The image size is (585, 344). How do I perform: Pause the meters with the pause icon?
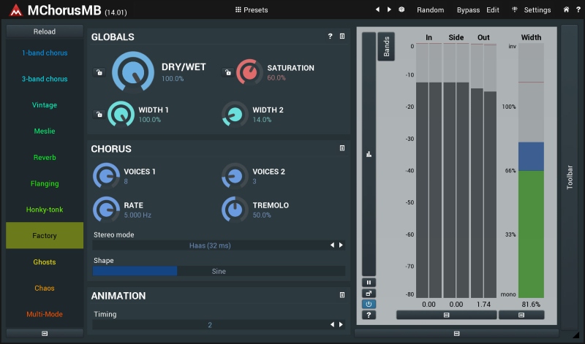(x=369, y=282)
